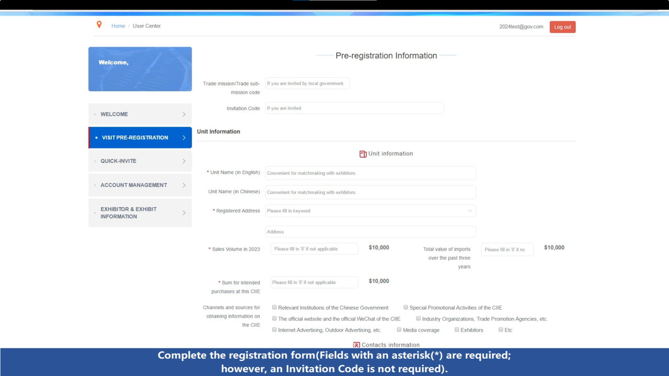Click the Address text field

pyautogui.click(x=371, y=232)
